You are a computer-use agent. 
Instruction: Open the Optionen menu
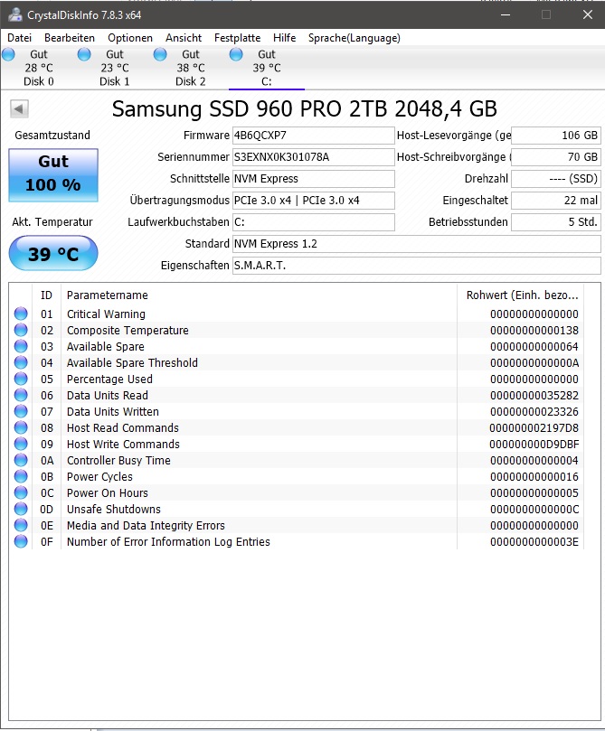click(x=130, y=38)
